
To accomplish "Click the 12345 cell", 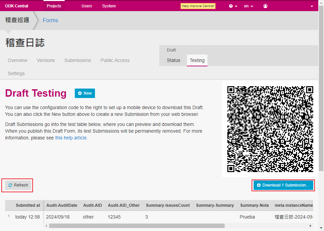I will point(114,217).
